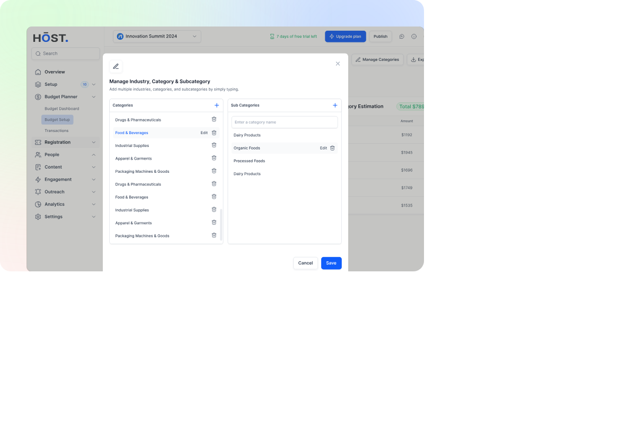Click the info circle icon in header
The height and width of the screenshot is (424, 636).
click(x=414, y=37)
